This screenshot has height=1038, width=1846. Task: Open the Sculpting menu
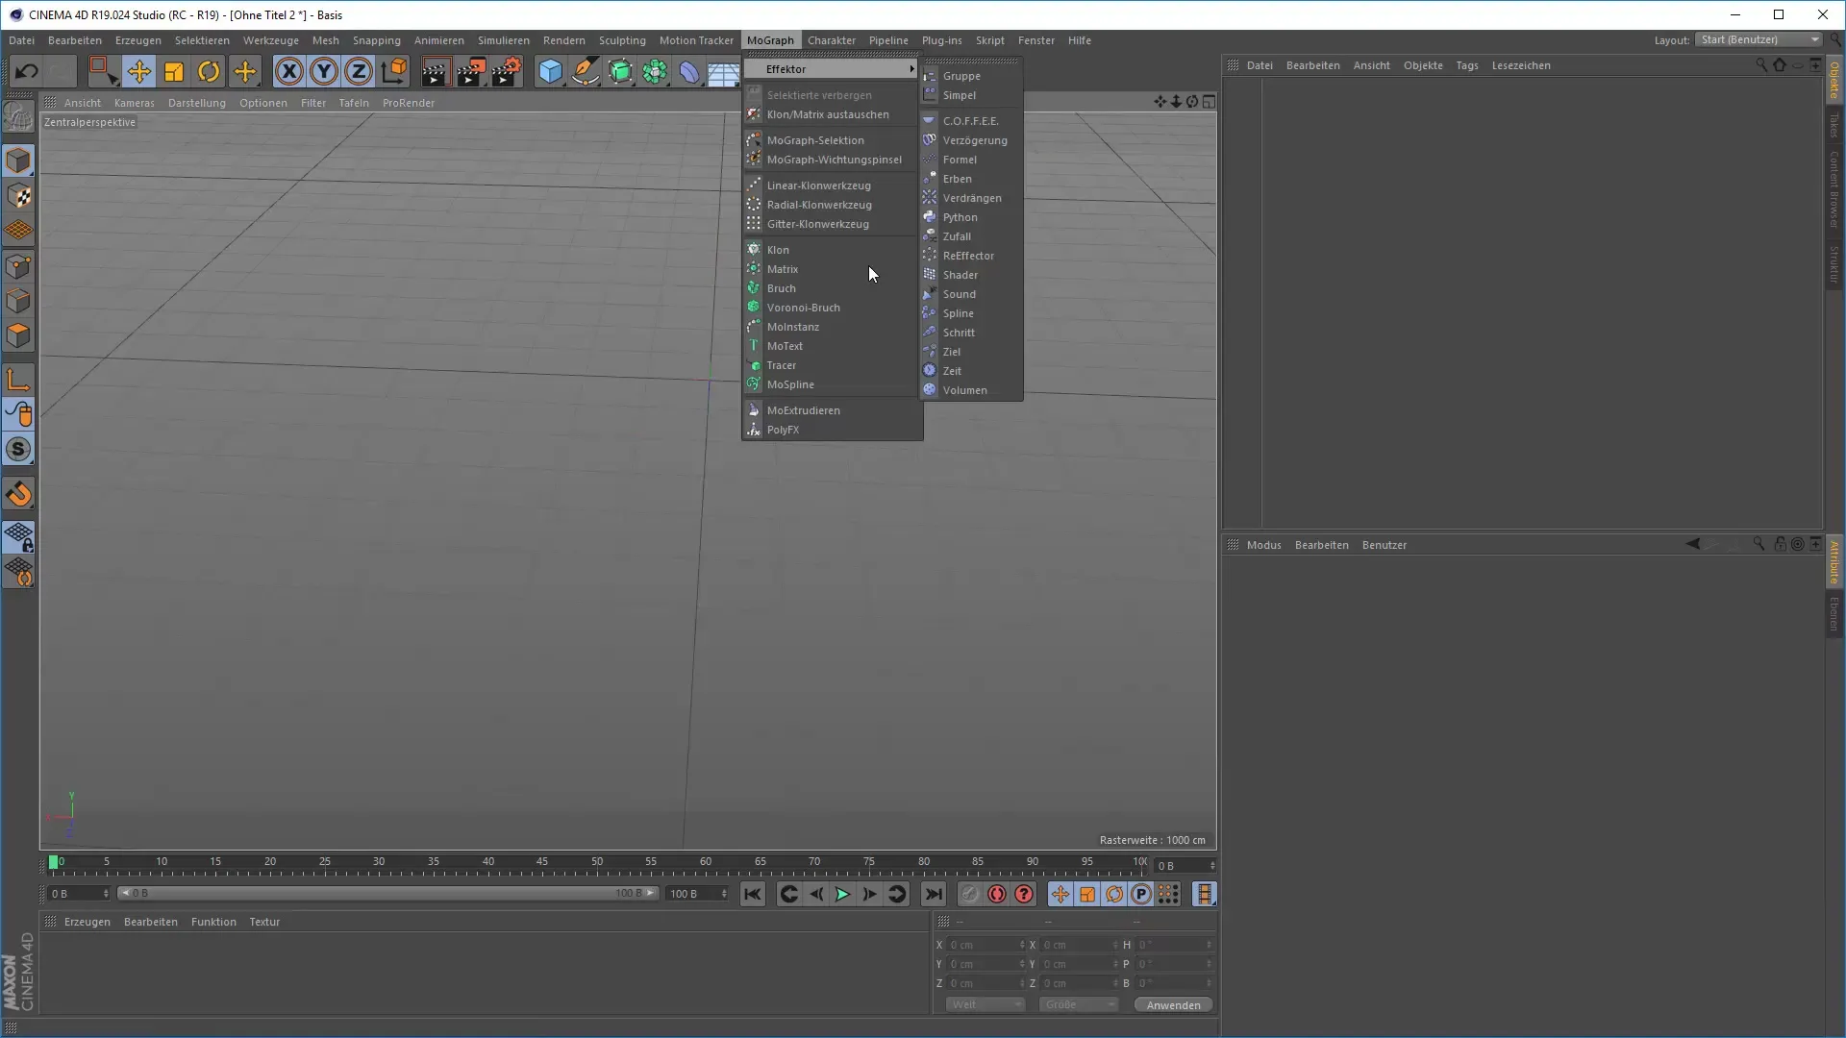point(622,40)
